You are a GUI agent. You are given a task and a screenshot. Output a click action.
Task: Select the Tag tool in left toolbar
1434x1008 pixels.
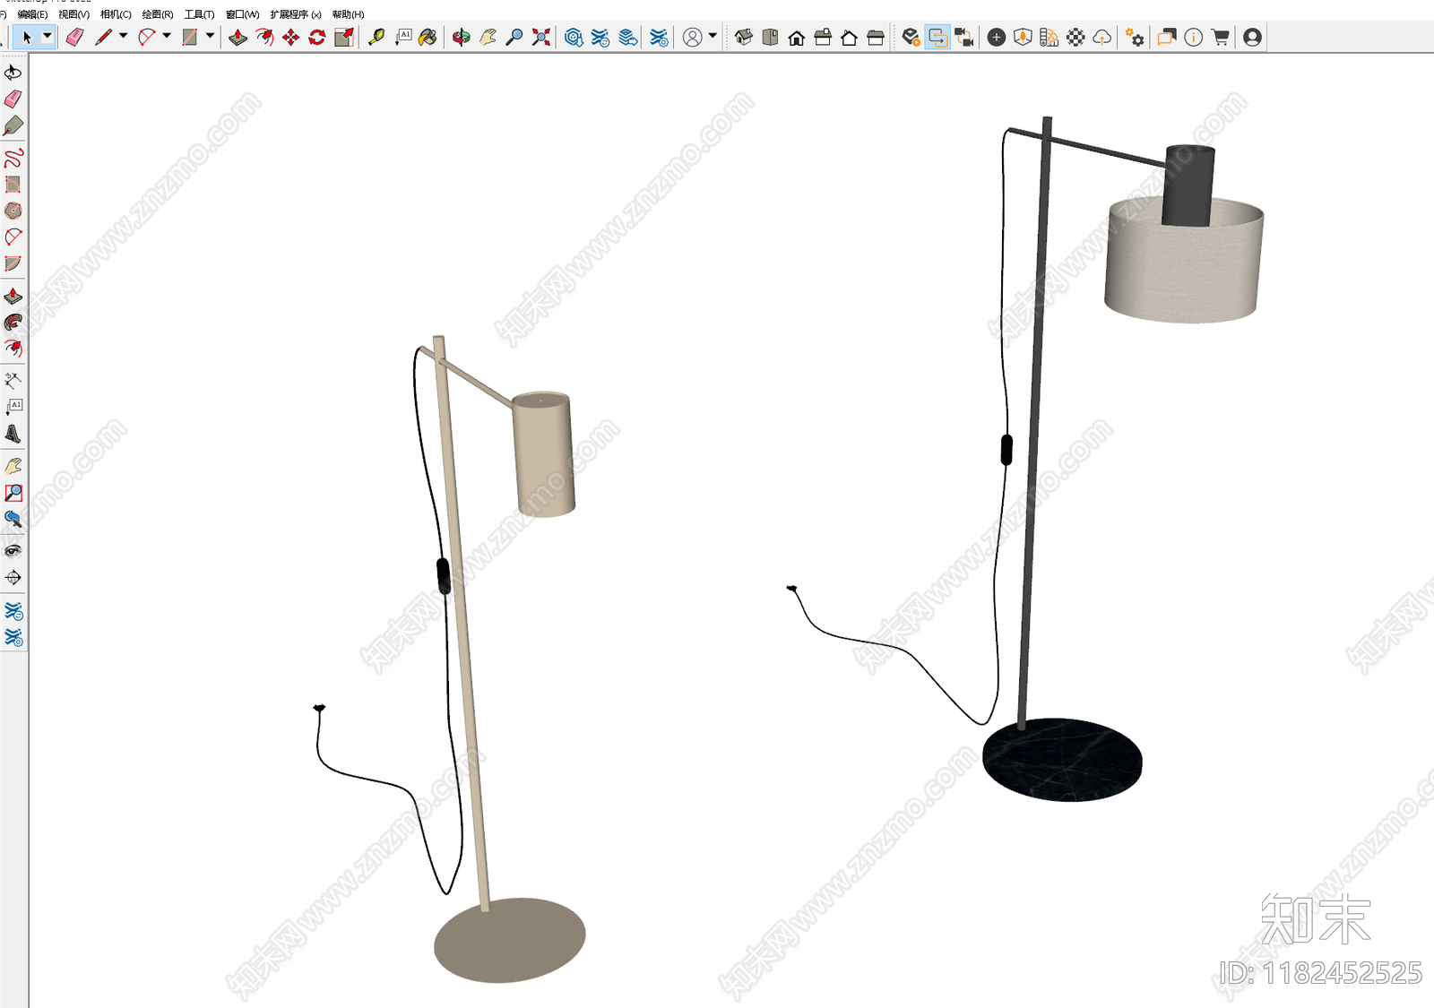click(x=13, y=125)
